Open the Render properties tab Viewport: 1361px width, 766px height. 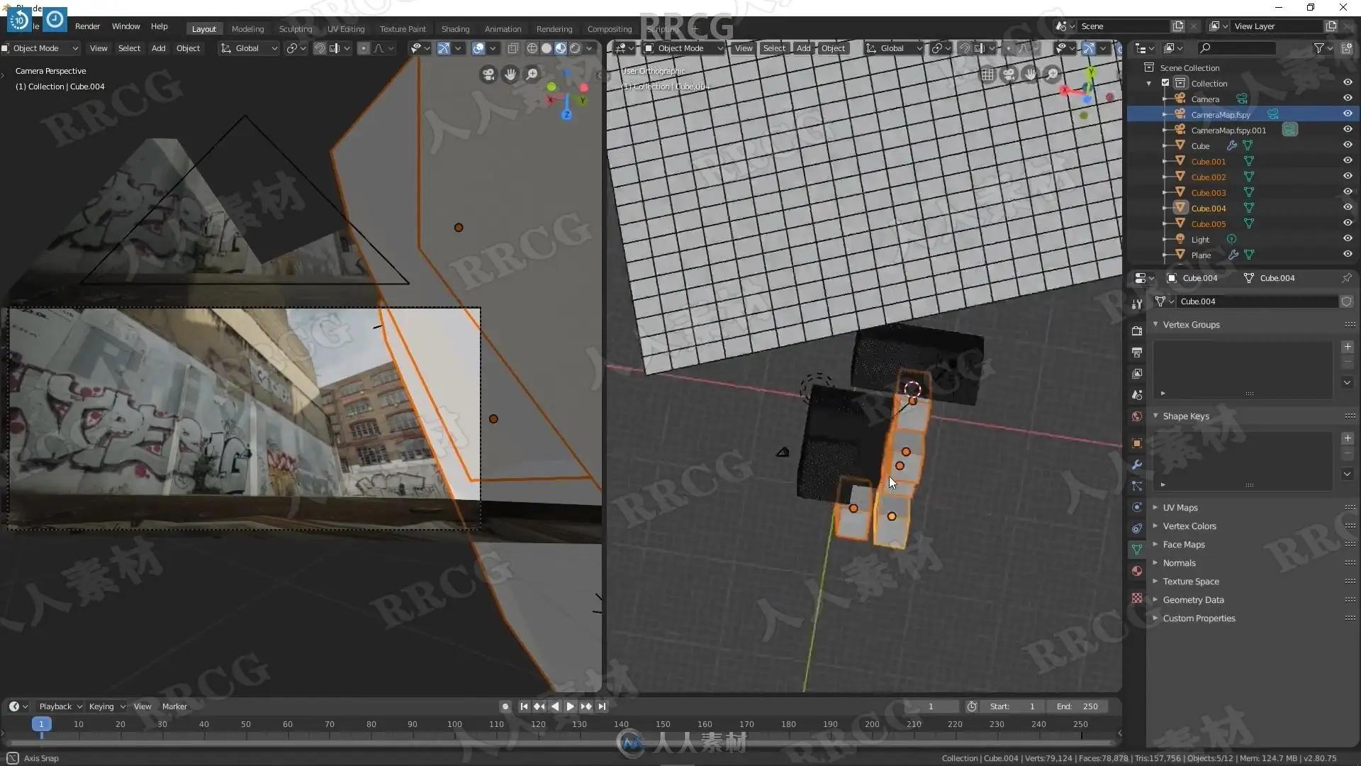[x=1137, y=331]
